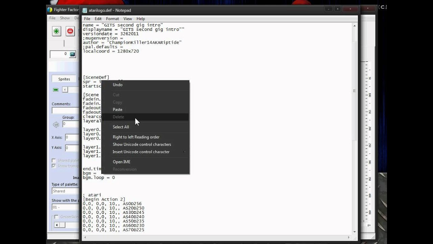Click the Y Axis input field
Viewport: 433px width, 244px height.
pos(72,148)
